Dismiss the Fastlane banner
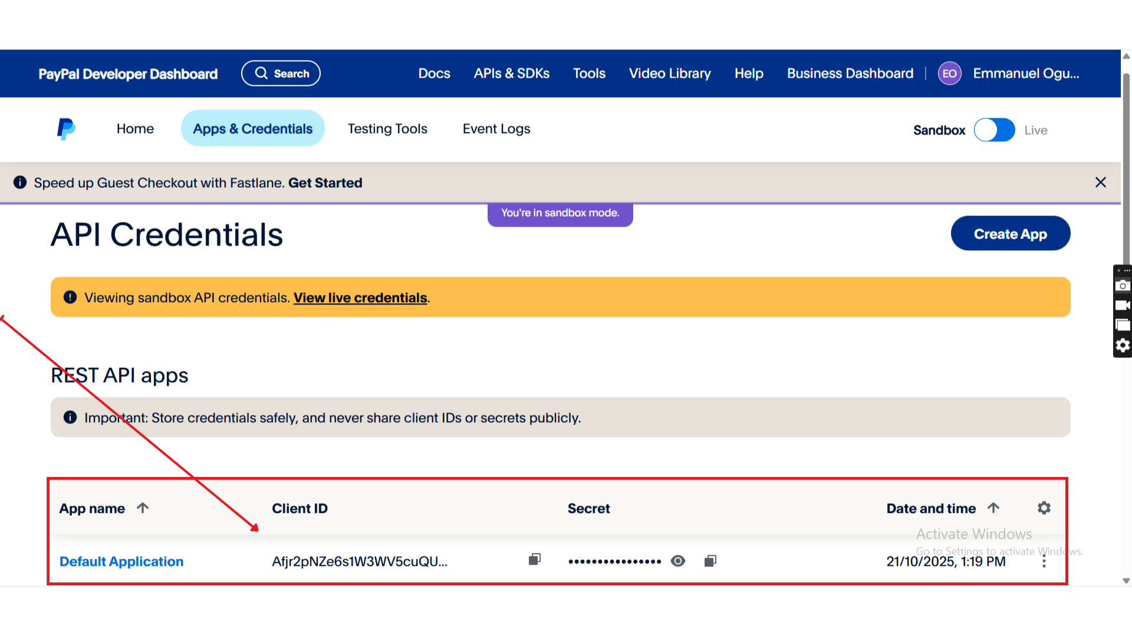The image size is (1132, 636). (x=1100, y=183)
